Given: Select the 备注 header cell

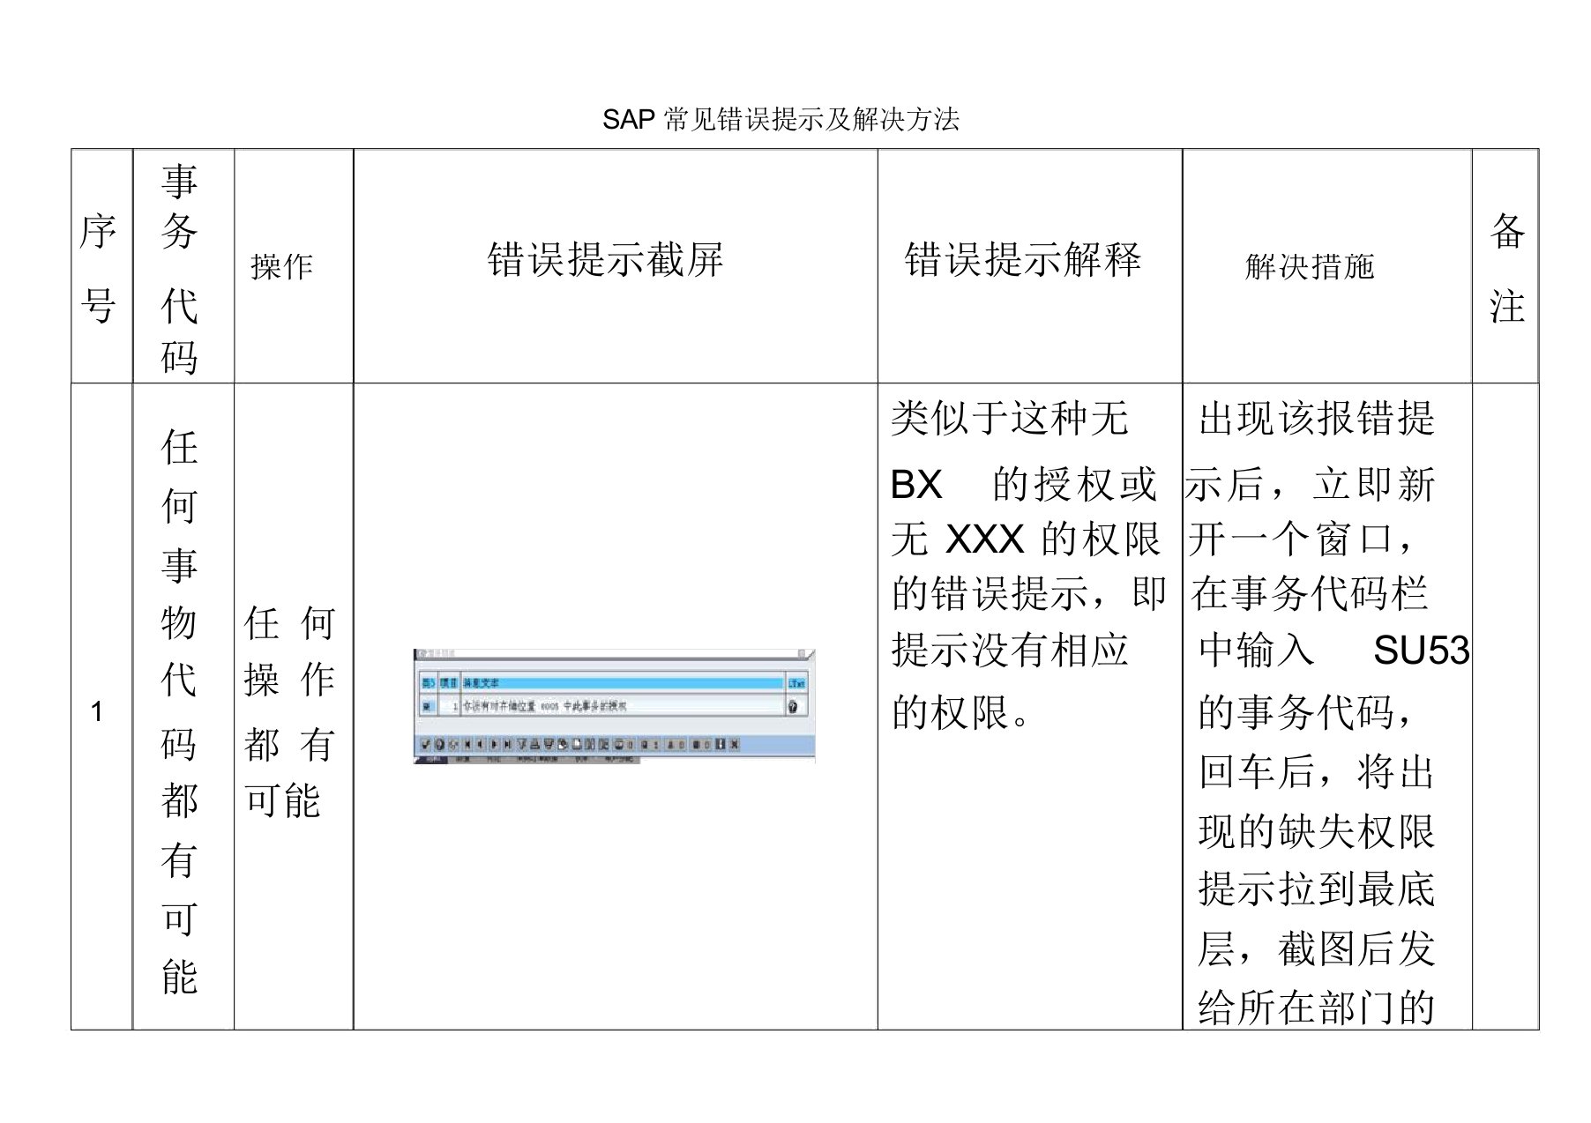Looking at the screenshot, I should point(1505,266).
